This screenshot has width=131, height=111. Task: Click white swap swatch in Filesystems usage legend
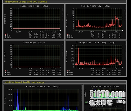(6, 36)
